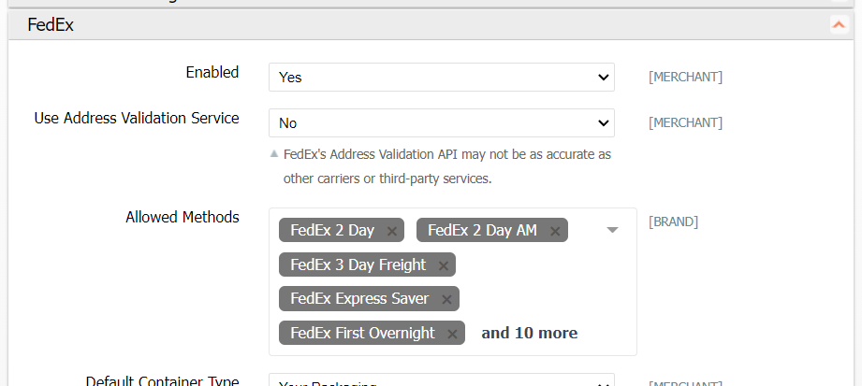
Task: Click the FedEx section header title
Action: [51, 25]
